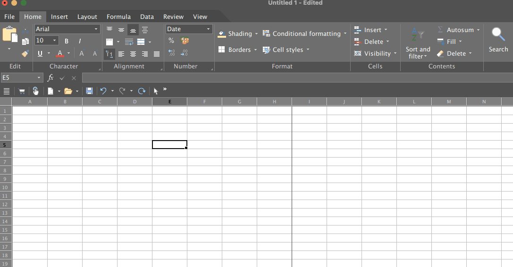Viewport: 513px width, 267px height.
Task: Click the Autosum button
Action: (x=460, y=30)
